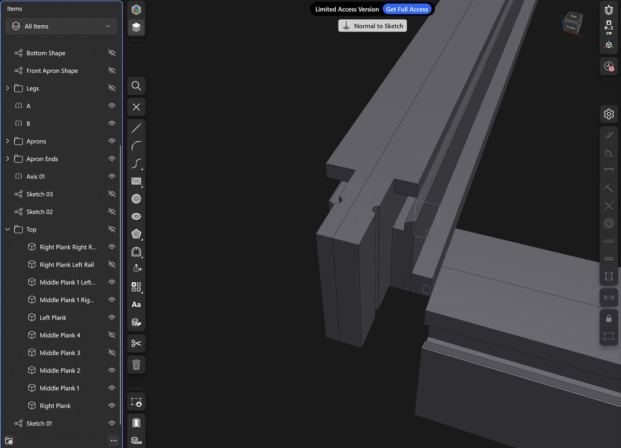
Task: Apply the Concentric constraint
Action: pos(609,223)
